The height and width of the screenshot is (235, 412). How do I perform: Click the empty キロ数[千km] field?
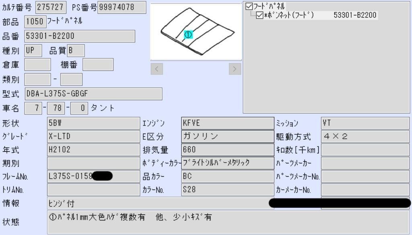(365, 150)
